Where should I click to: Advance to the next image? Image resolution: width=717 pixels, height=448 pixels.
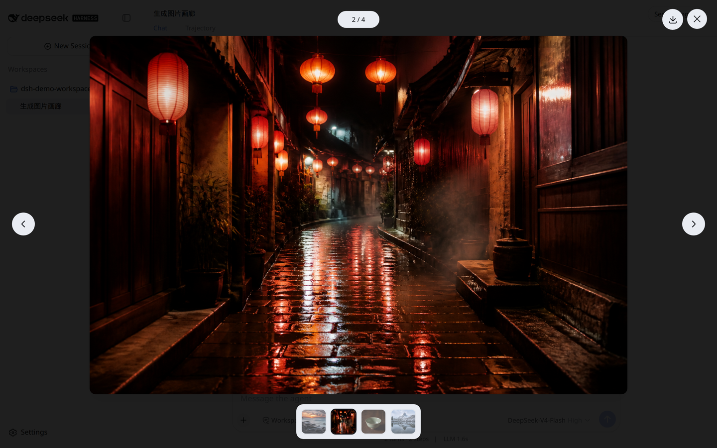[694, 224]
